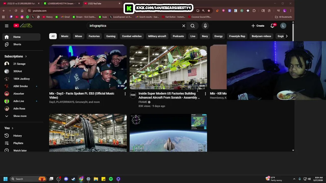Select the Combat vehicles chip
The image size is (326, 183).
click(x=132, y=36)
